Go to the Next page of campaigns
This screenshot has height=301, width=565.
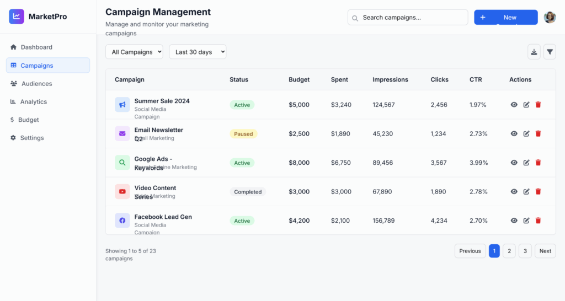545,251
